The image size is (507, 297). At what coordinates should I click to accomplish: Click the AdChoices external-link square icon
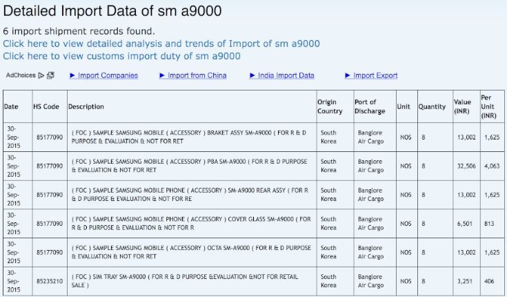click(x=50, y=75)
